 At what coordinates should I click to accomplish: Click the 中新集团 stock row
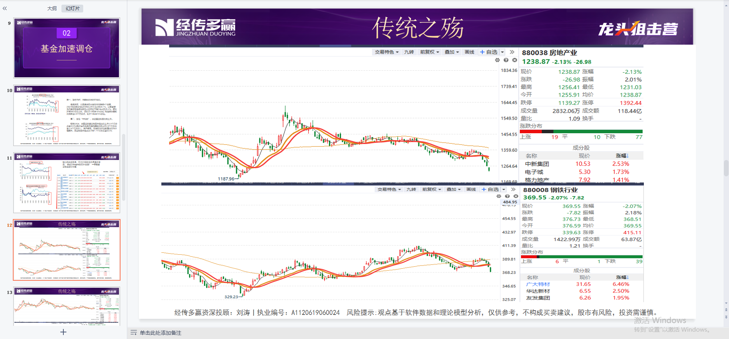point(581,164)
